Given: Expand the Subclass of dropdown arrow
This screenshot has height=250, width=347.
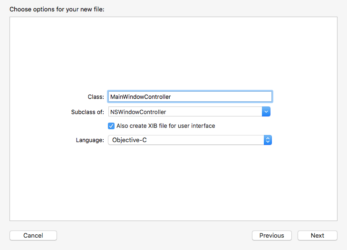Looking at the screenshot, I should pyautogui.click(x=266, y=112).
